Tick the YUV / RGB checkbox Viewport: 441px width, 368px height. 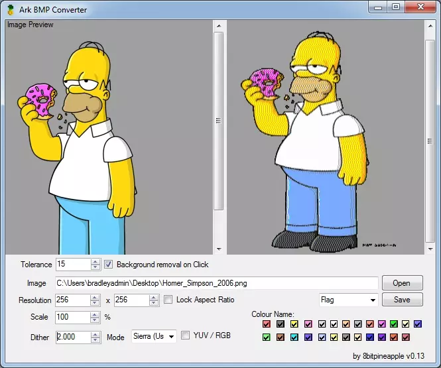coord(185,335)
